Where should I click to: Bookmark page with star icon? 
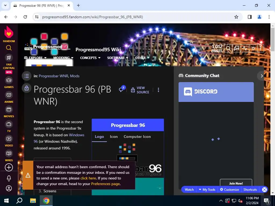point(236,17)
